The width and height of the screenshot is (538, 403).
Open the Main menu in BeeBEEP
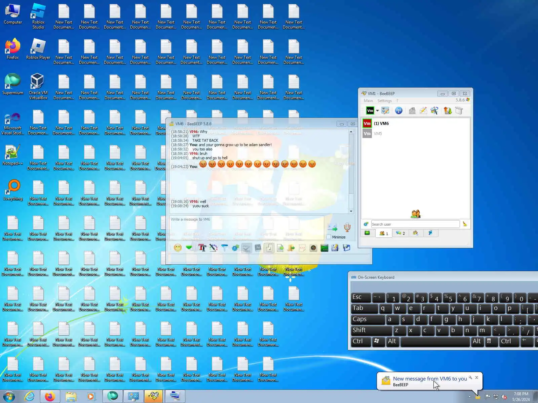click(368, 101)
